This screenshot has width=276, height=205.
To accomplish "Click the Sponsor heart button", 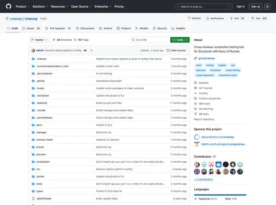I will 194,18.
